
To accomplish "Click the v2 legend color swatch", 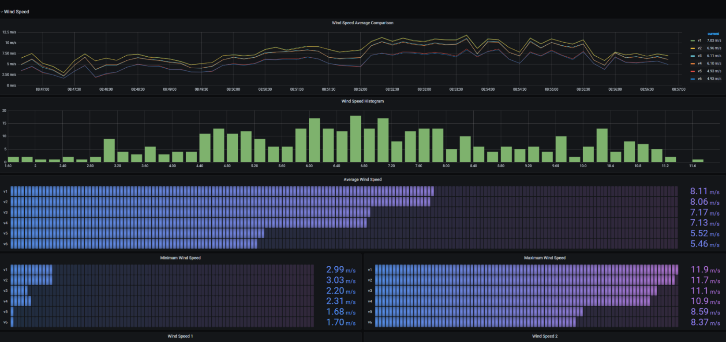I will [693, 48].
